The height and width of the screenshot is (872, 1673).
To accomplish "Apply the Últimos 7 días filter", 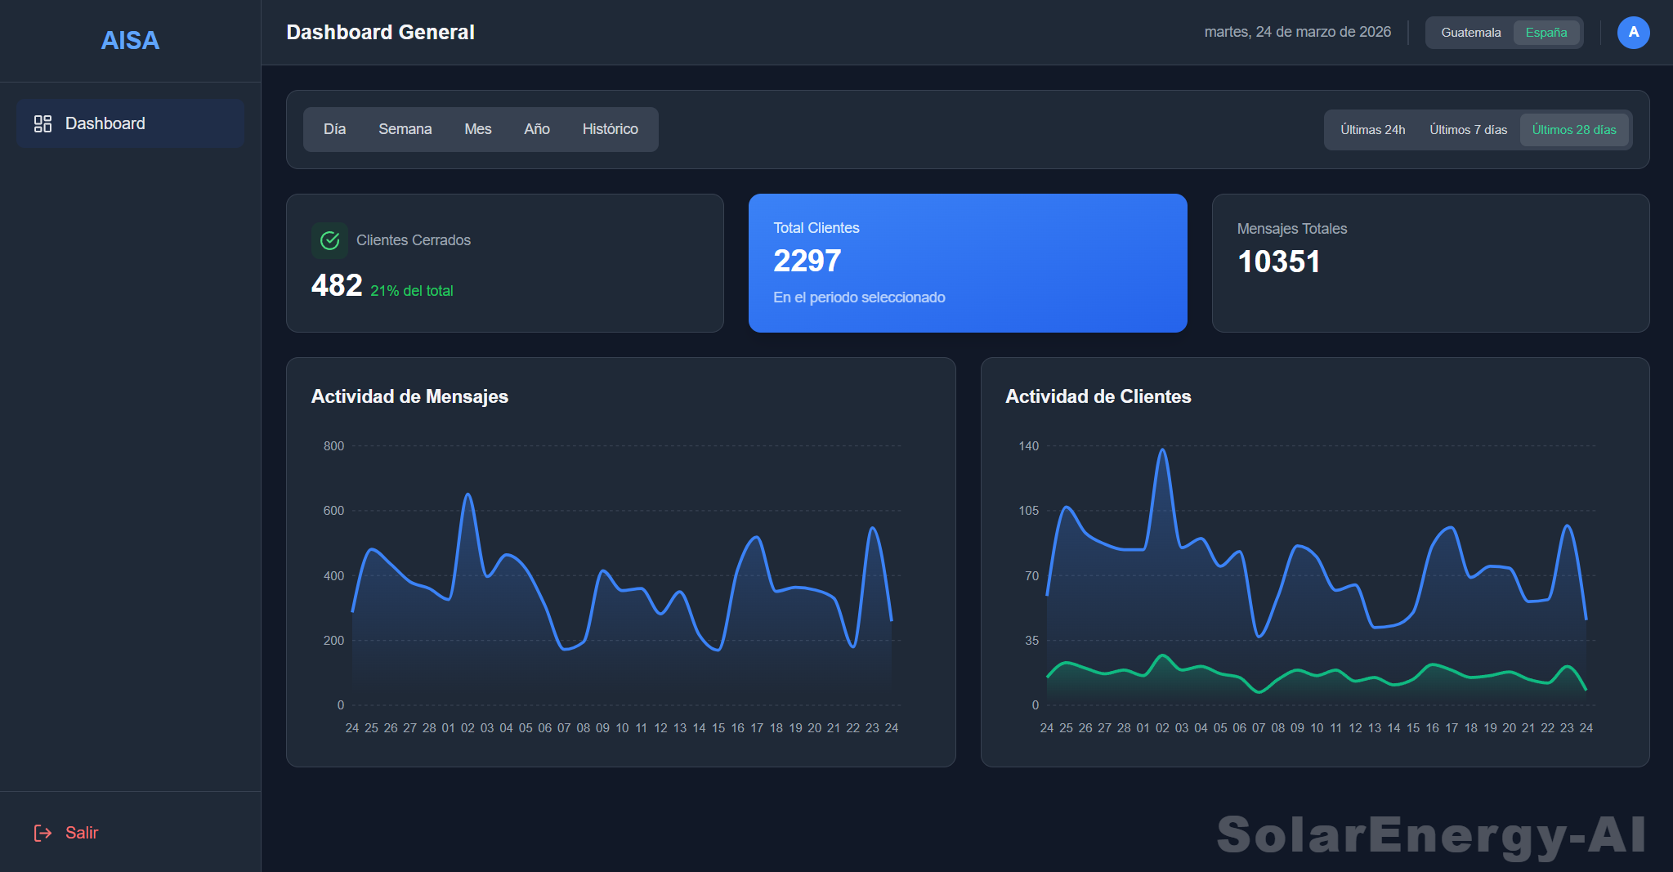I will coord(1467,129).
